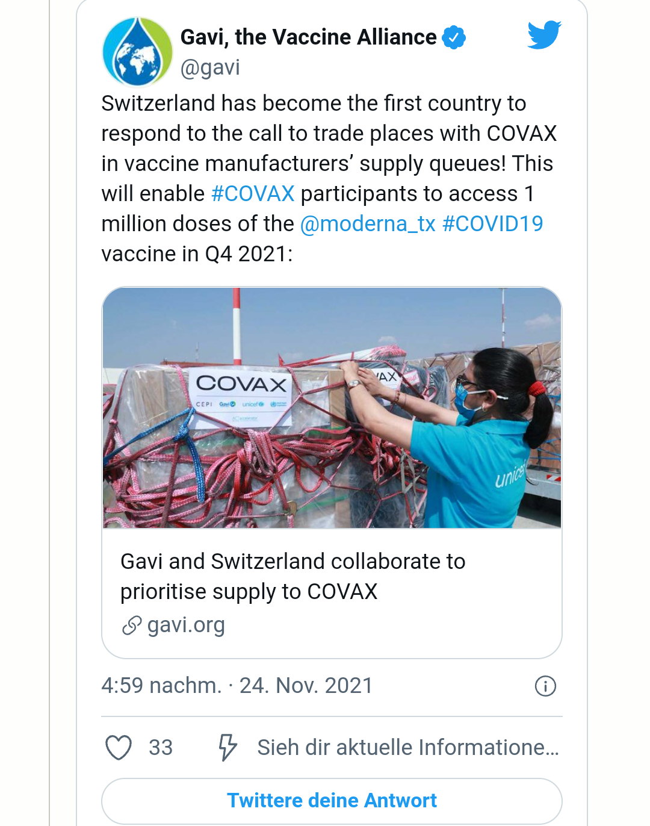Follow the #COVAX hashtag link

tap(253, 194)
